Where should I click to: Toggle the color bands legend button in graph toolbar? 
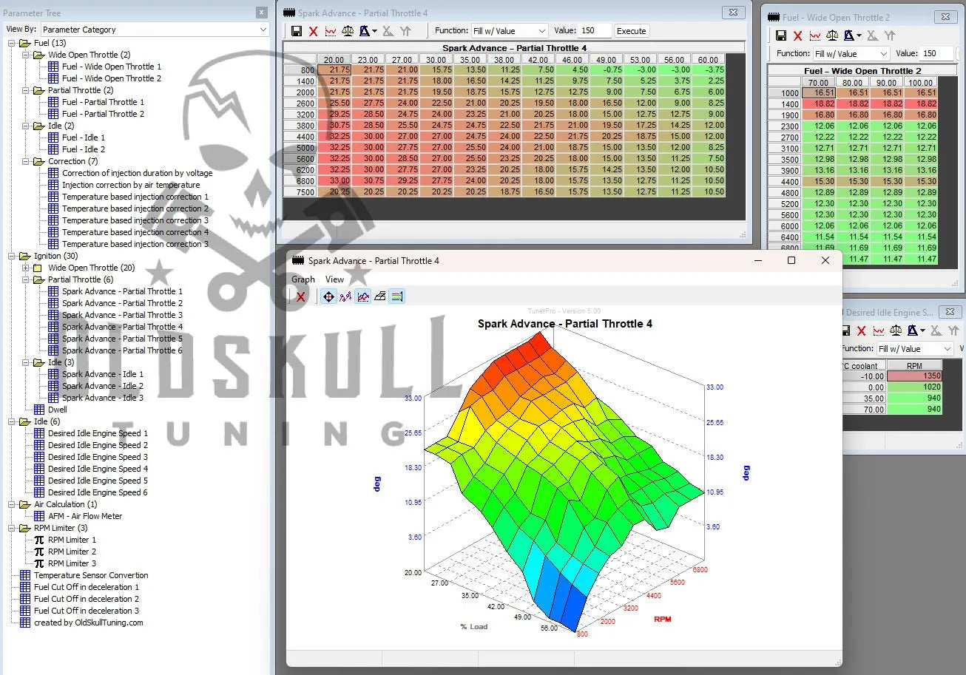397,296
